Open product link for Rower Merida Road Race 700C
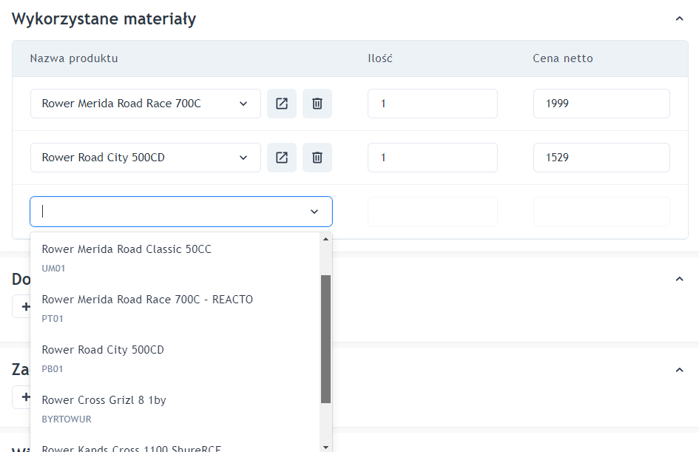This screenshot has width=699, height=452. coord(282,104)
